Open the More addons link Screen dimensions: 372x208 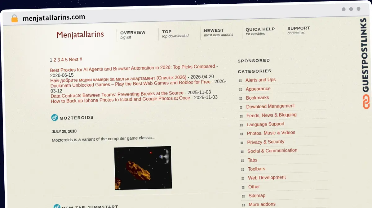(262, 205)
